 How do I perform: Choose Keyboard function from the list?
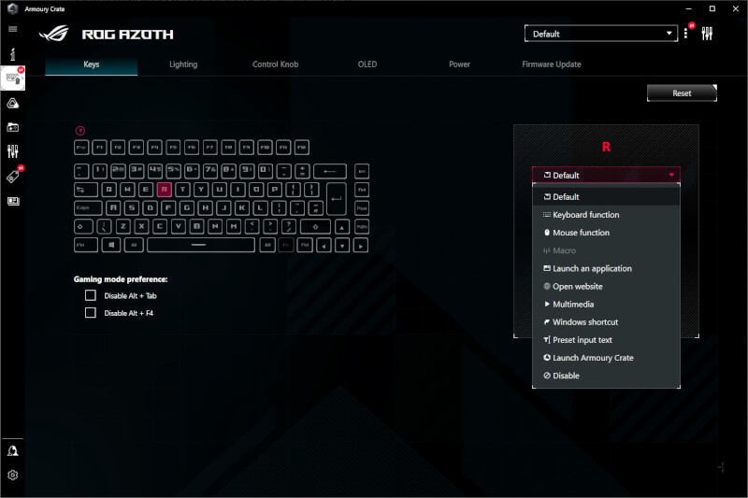pyautogui.click(x=606, y=215)
